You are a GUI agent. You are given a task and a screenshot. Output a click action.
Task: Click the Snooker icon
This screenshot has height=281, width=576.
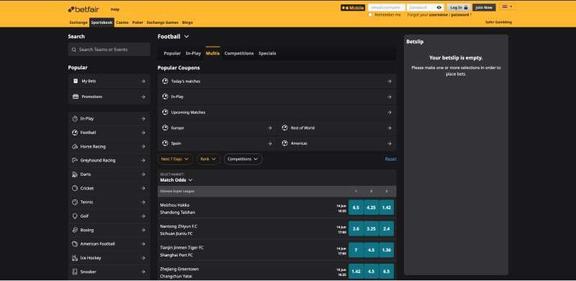point(75,272)
